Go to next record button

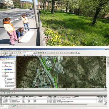click(9, 106)
